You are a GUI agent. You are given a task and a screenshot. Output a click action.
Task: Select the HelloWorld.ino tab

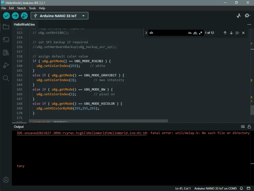point(24,24)
